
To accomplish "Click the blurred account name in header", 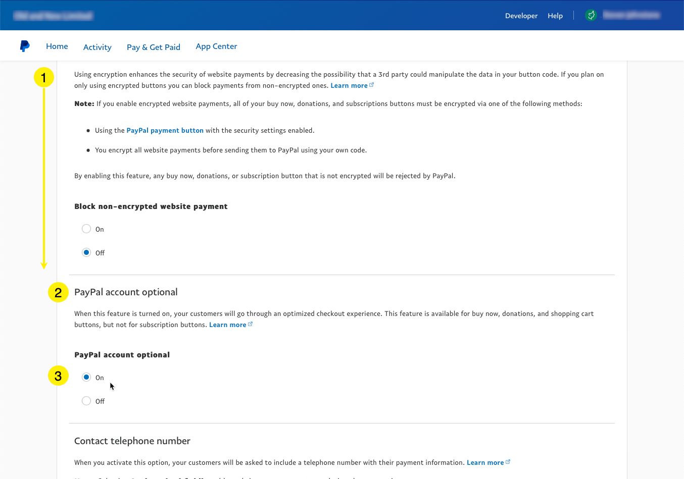I will pos(631,15).
